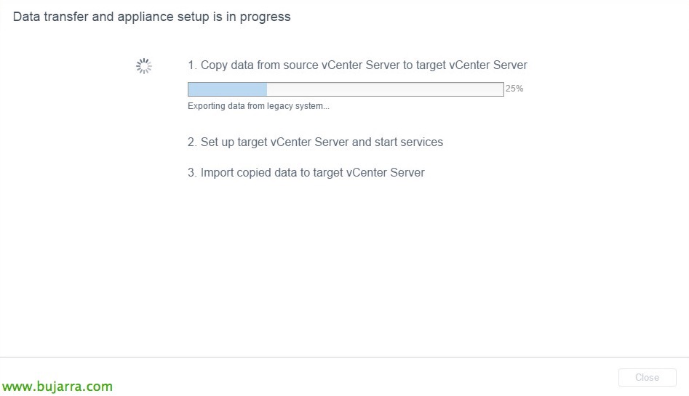This screenshot has width=689, height=396.
Task: Click the number '1.' of the first step
Action: click(x=193, y=65)
